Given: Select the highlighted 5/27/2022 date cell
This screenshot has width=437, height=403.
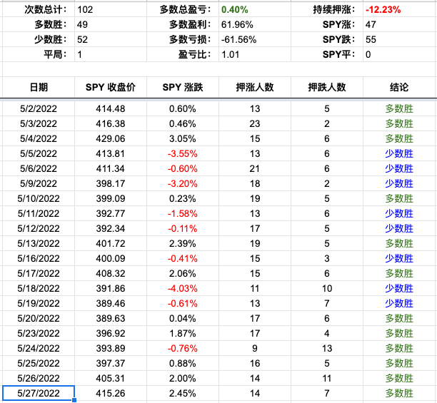Looking at the screenshot, I should click(x=39, y=393).
